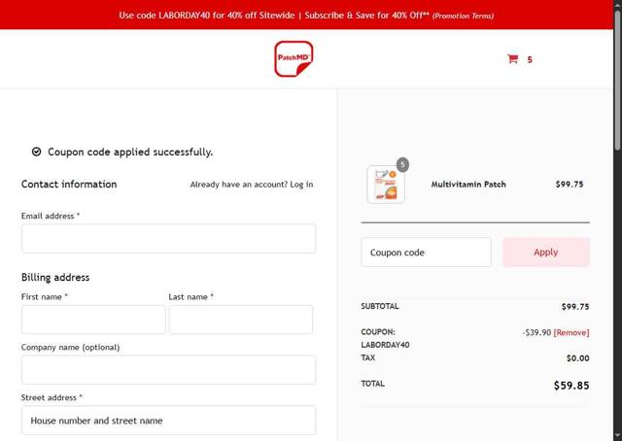Click the $99.75 subtotal value
622x441 pixels.
(575, 307)
